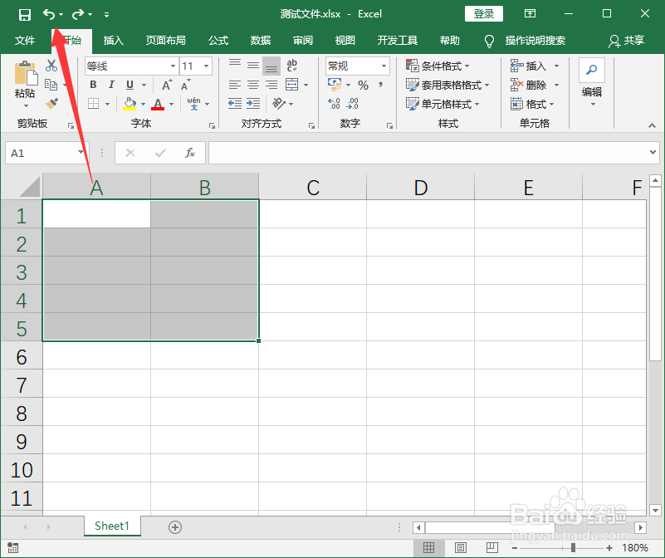Toggle middle vertical alignment
This screenshot has width=665, height=558.
pyautogui.click(x=253, y=66)
